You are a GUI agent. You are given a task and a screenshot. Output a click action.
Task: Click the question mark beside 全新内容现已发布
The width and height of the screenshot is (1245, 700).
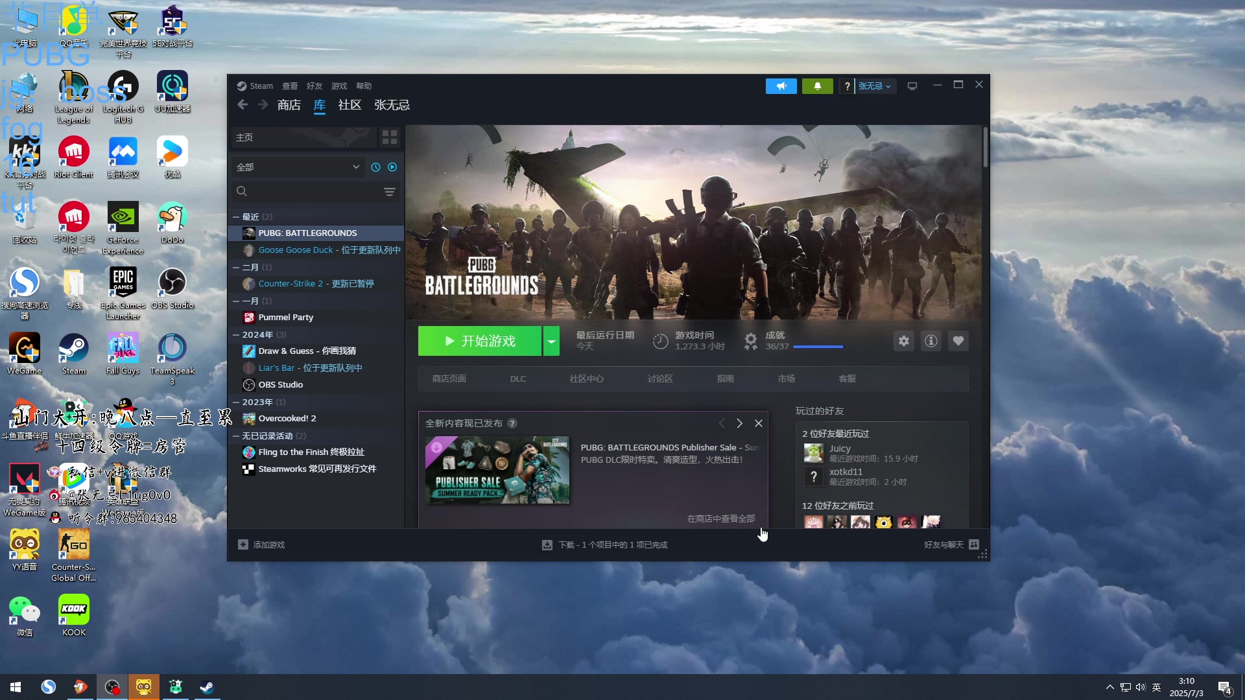(512, 423)
